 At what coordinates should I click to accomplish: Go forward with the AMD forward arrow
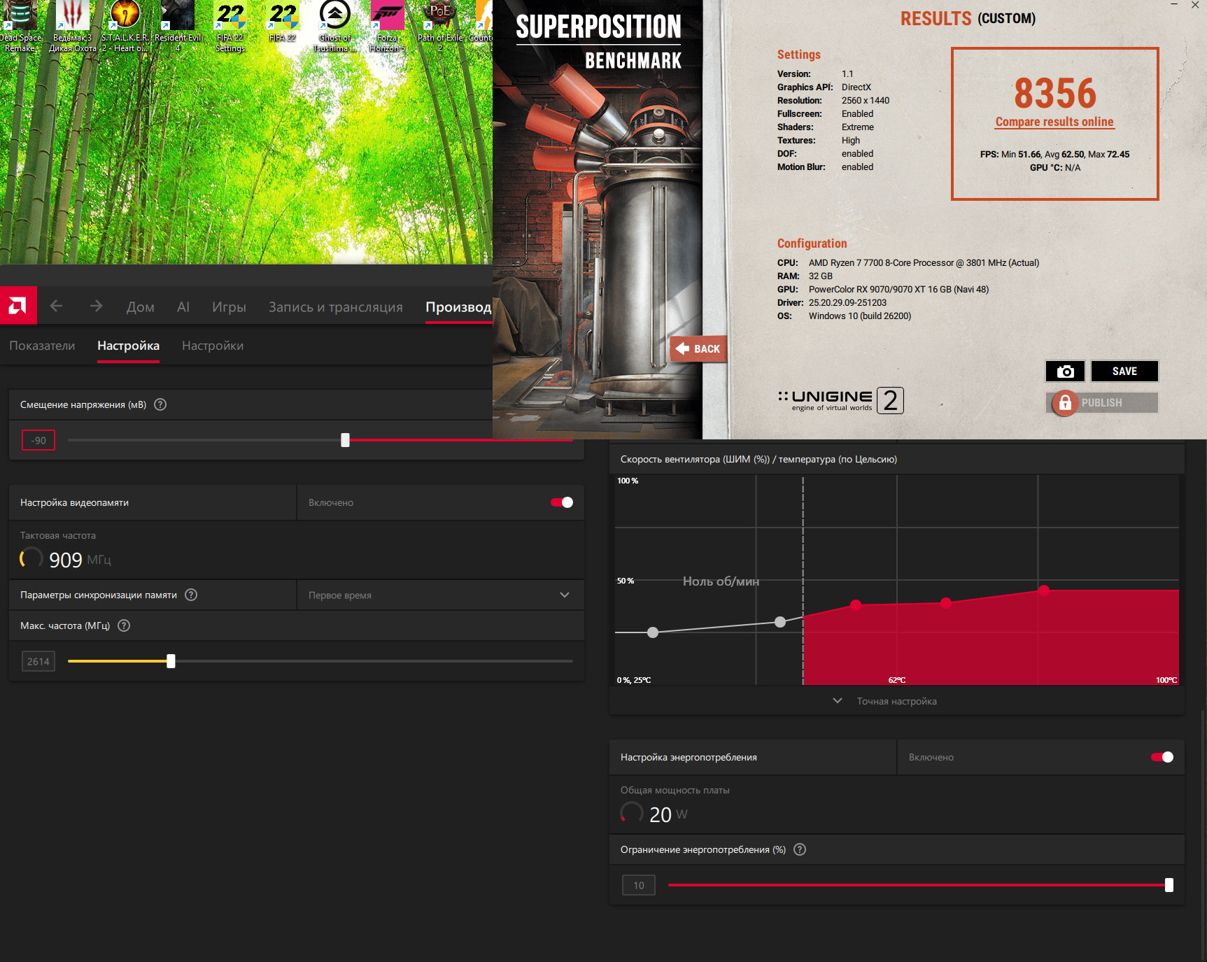pos(96,306)
